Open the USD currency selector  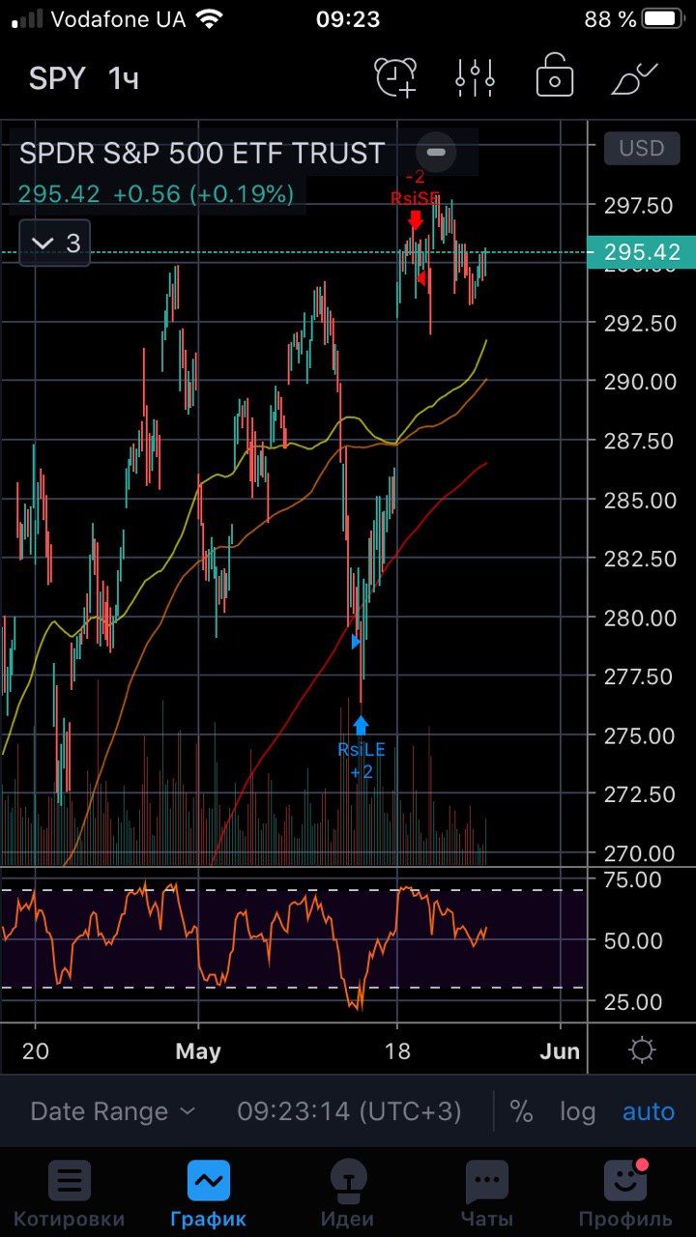point(642,148)
